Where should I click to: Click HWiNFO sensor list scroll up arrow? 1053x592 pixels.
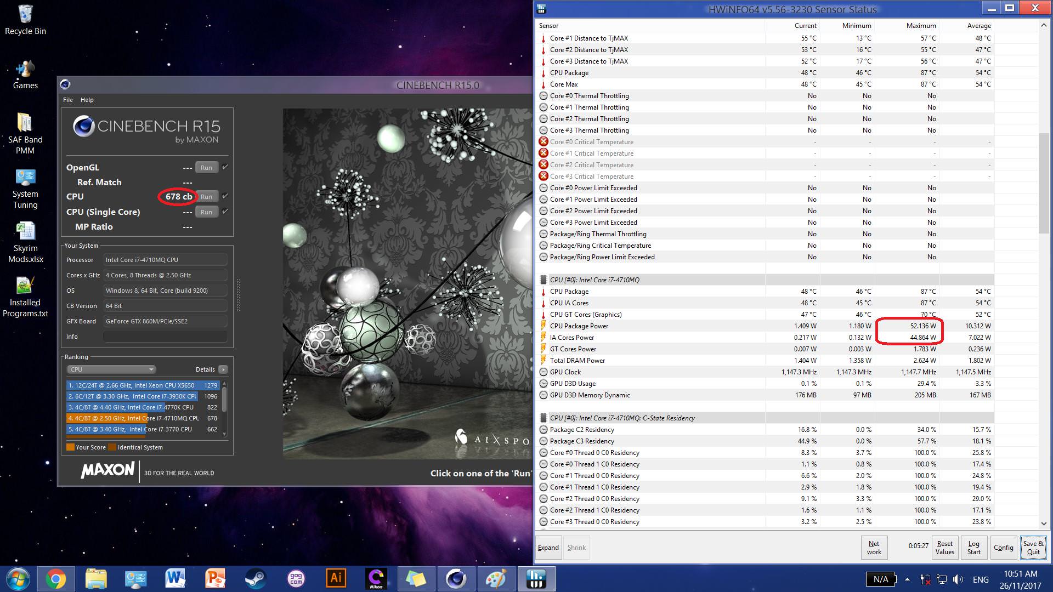(1044, 25)
